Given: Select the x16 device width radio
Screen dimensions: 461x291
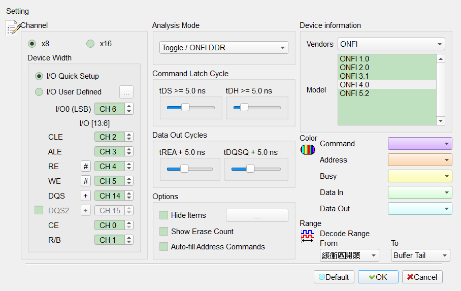Looking at the screenshot, I should pyautogui.click(x=90, y=44).
